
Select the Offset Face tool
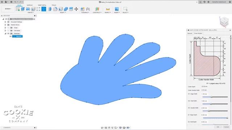point(71,9)
